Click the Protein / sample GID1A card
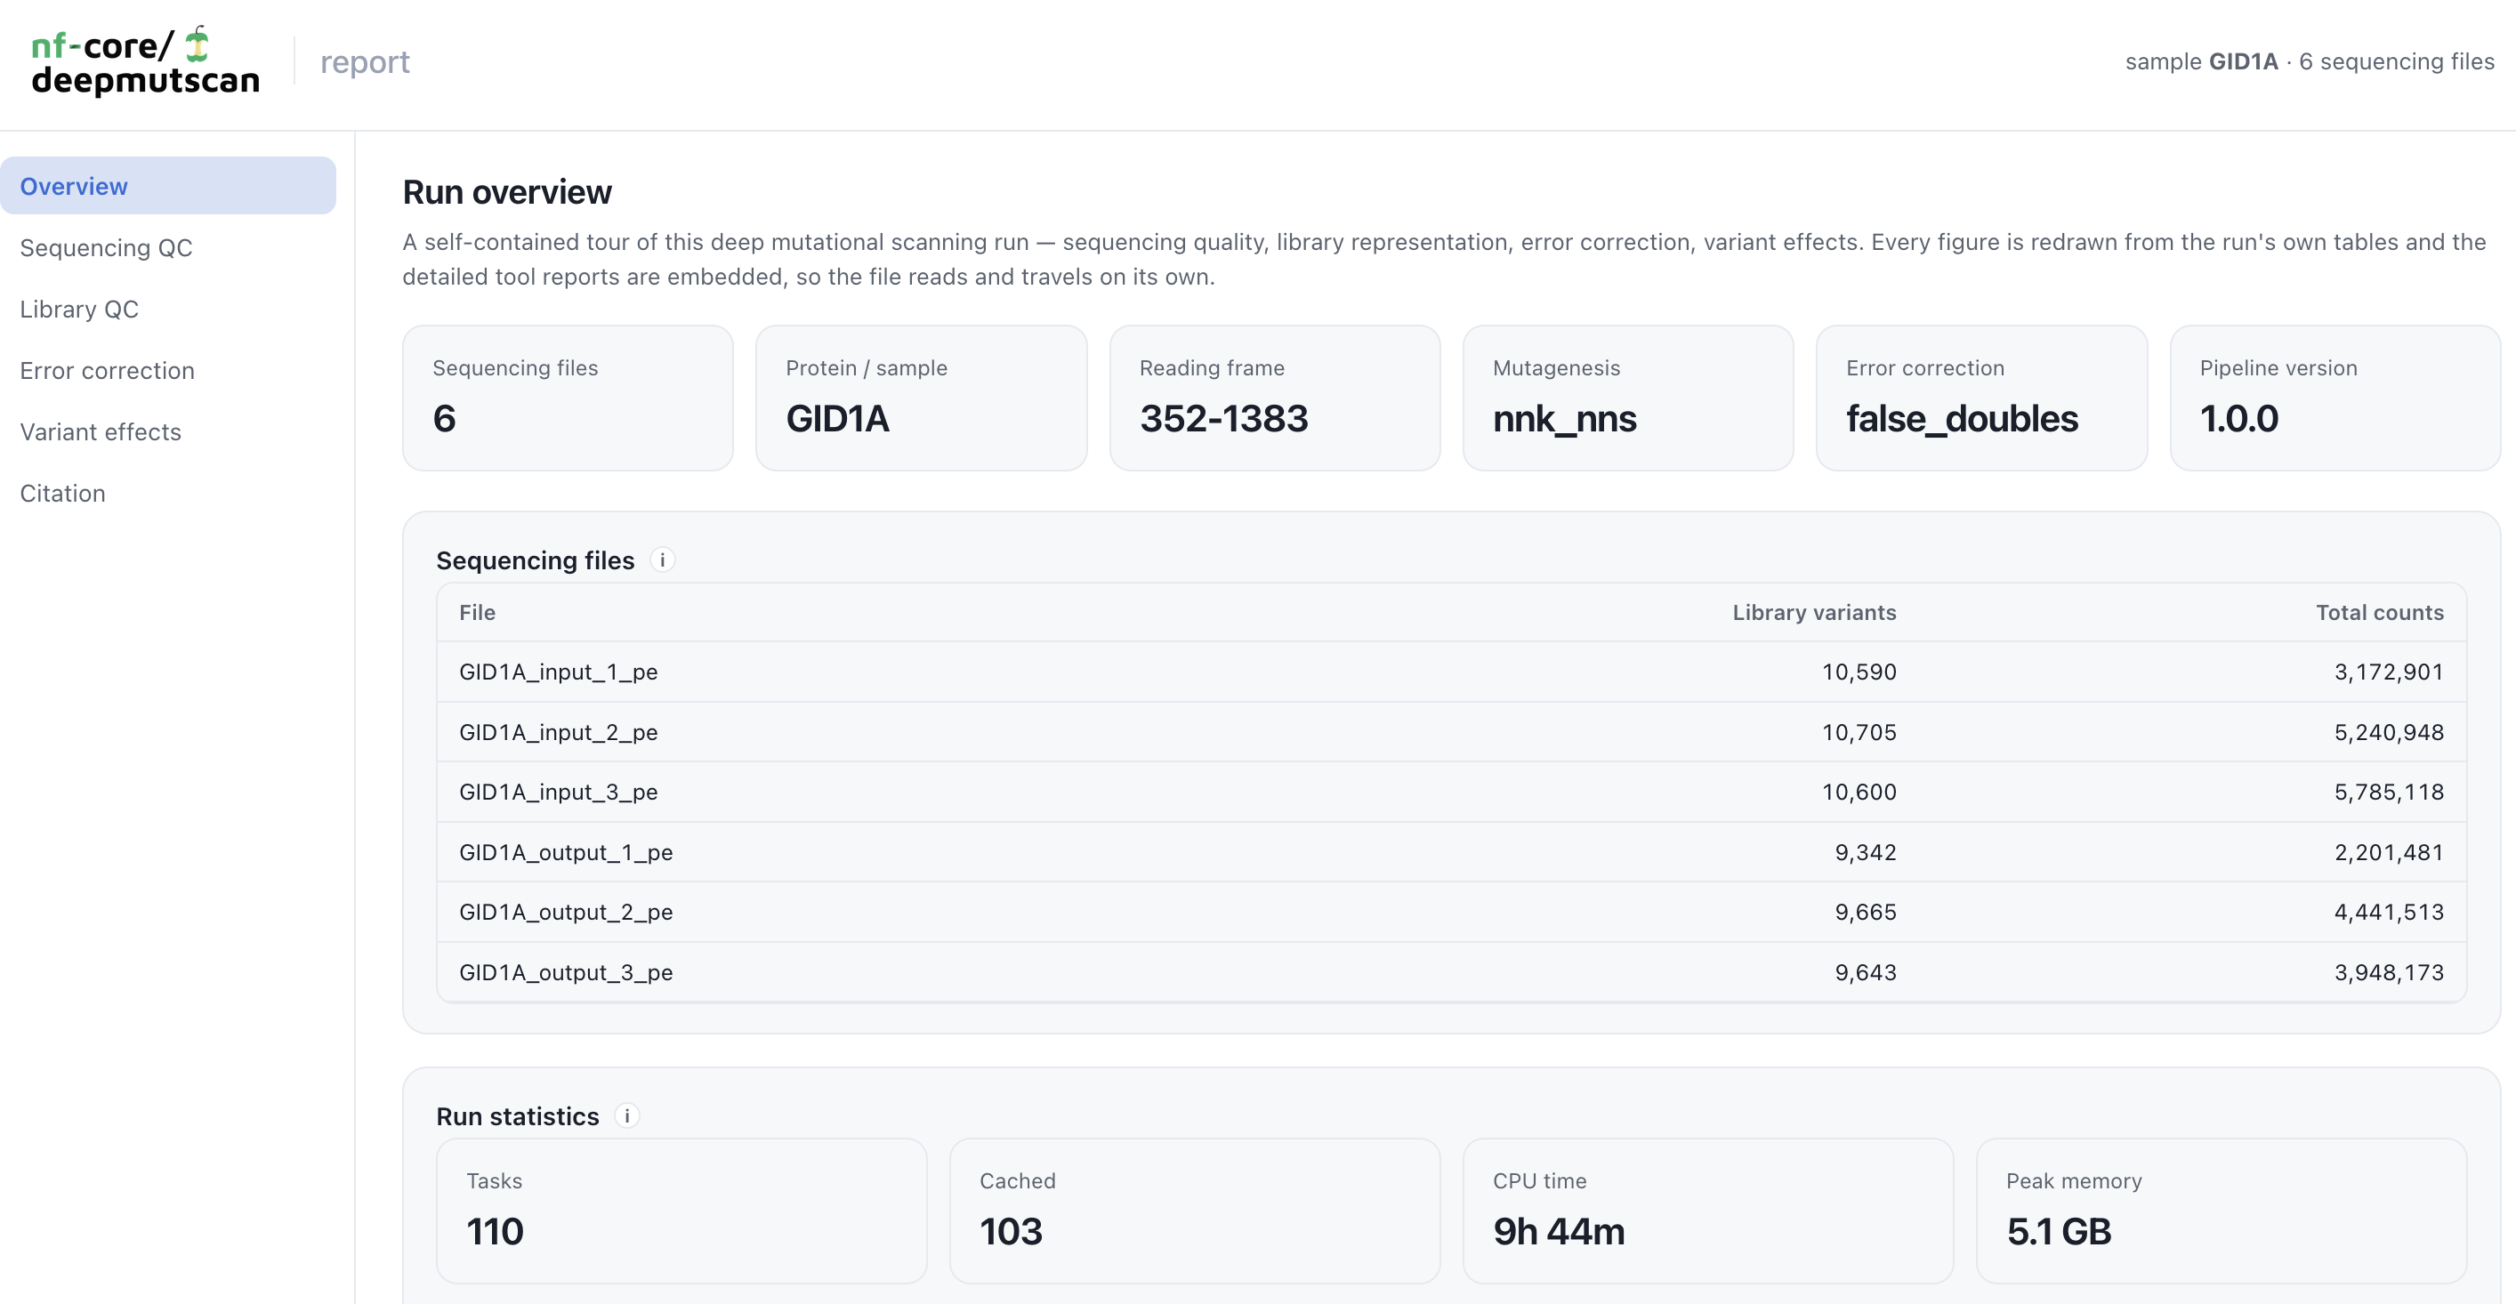The width and height of the screenshot is (2516, 1304). pyautogui.click(x=921, y=398)
